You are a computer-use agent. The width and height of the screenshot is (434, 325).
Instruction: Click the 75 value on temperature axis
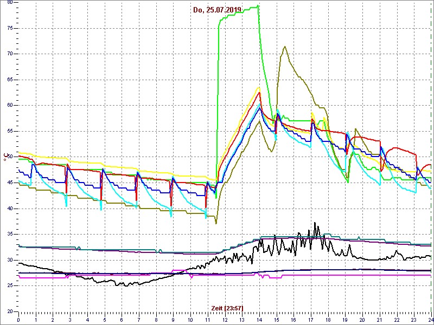(x=10, y=28)
